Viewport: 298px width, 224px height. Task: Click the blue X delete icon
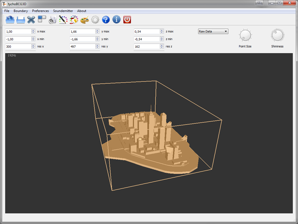tap(31, 20)
